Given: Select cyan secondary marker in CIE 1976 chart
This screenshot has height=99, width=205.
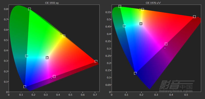Looking at the screenshot, I should (x=125, y=26).
